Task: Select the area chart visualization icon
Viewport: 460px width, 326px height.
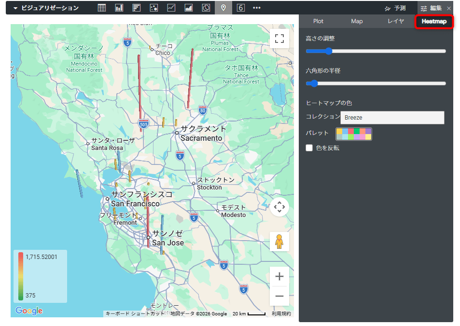Action: point(189,8)
